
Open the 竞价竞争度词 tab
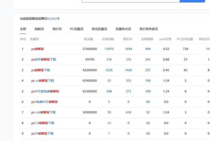point(148,29)
